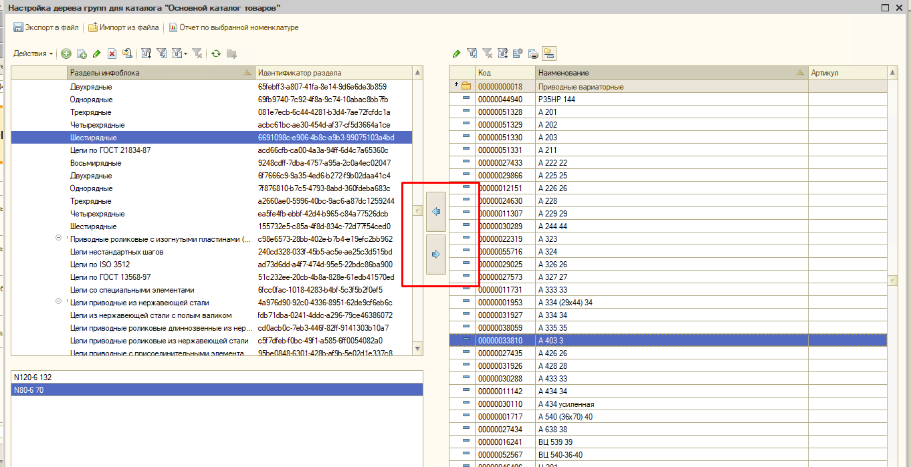This screenshot has width=911, height=467.
Task: Click Импорт из файла button label
Action: [x=129, y=27]
